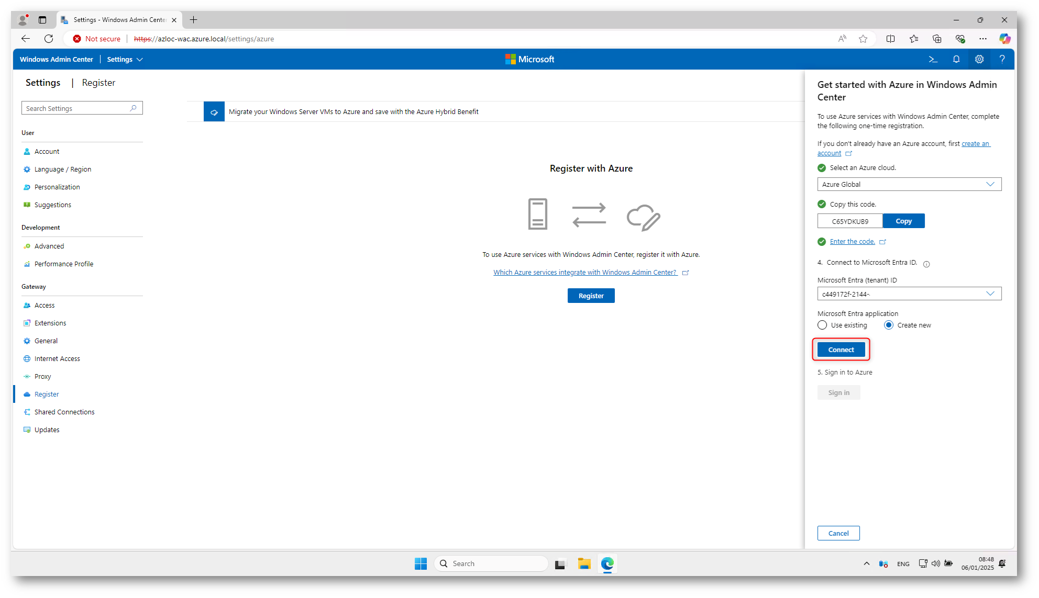The width and height of the screenshot is (1039, 598).
Task: Open the browser profile icon
Action: click(x=23, y=20)
